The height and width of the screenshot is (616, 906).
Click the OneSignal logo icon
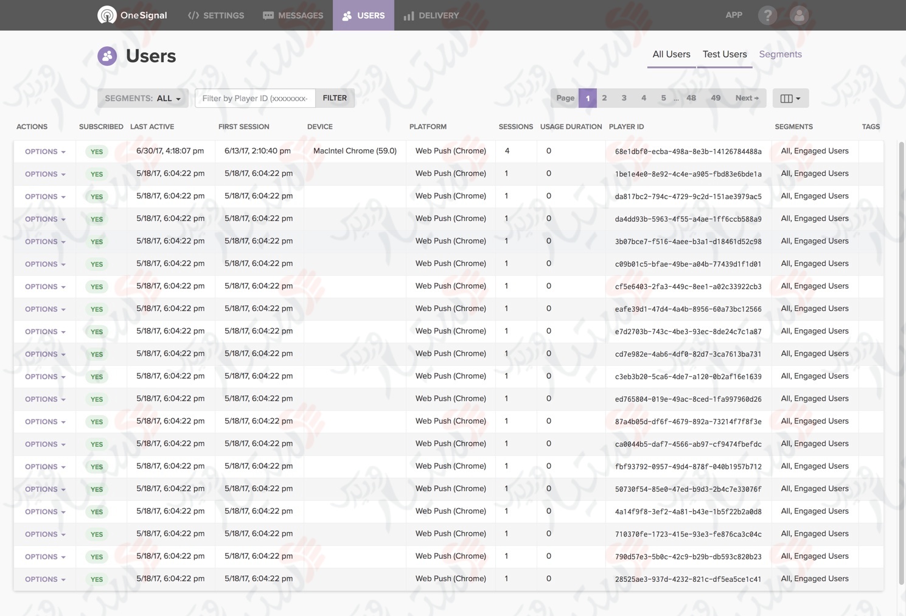pos(107,15)
